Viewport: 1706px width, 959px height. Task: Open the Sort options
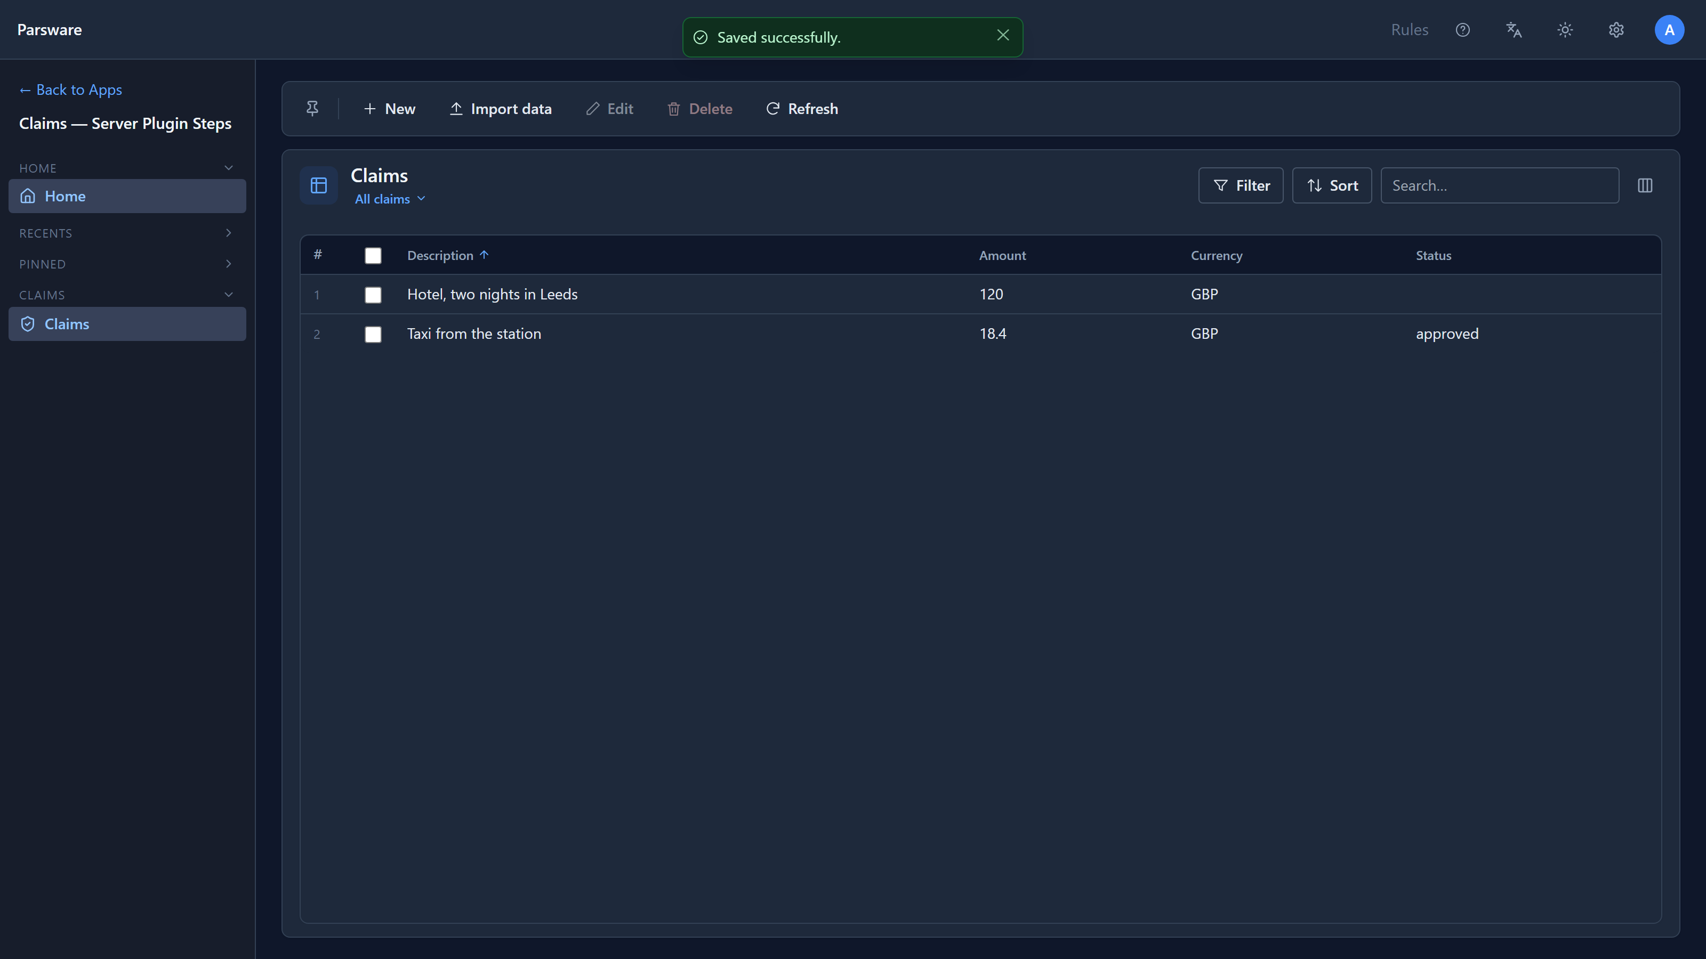coord(1332,185)
